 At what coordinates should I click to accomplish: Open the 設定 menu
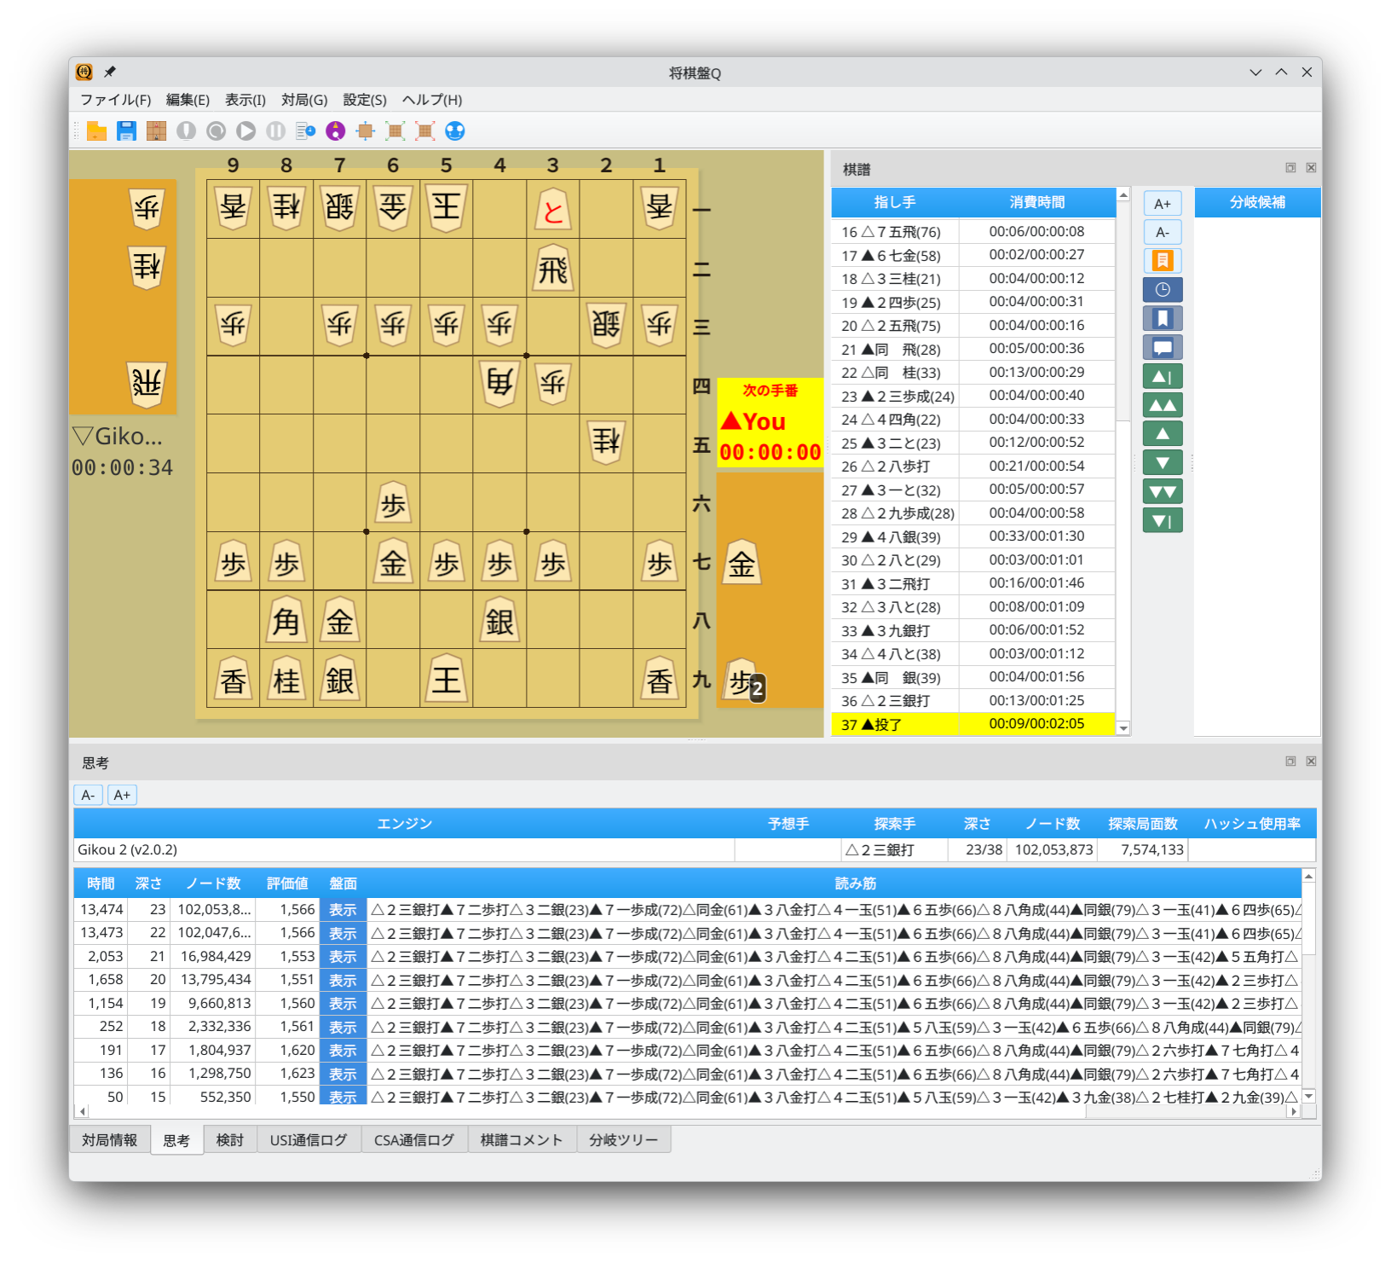[x=363, y=100]
